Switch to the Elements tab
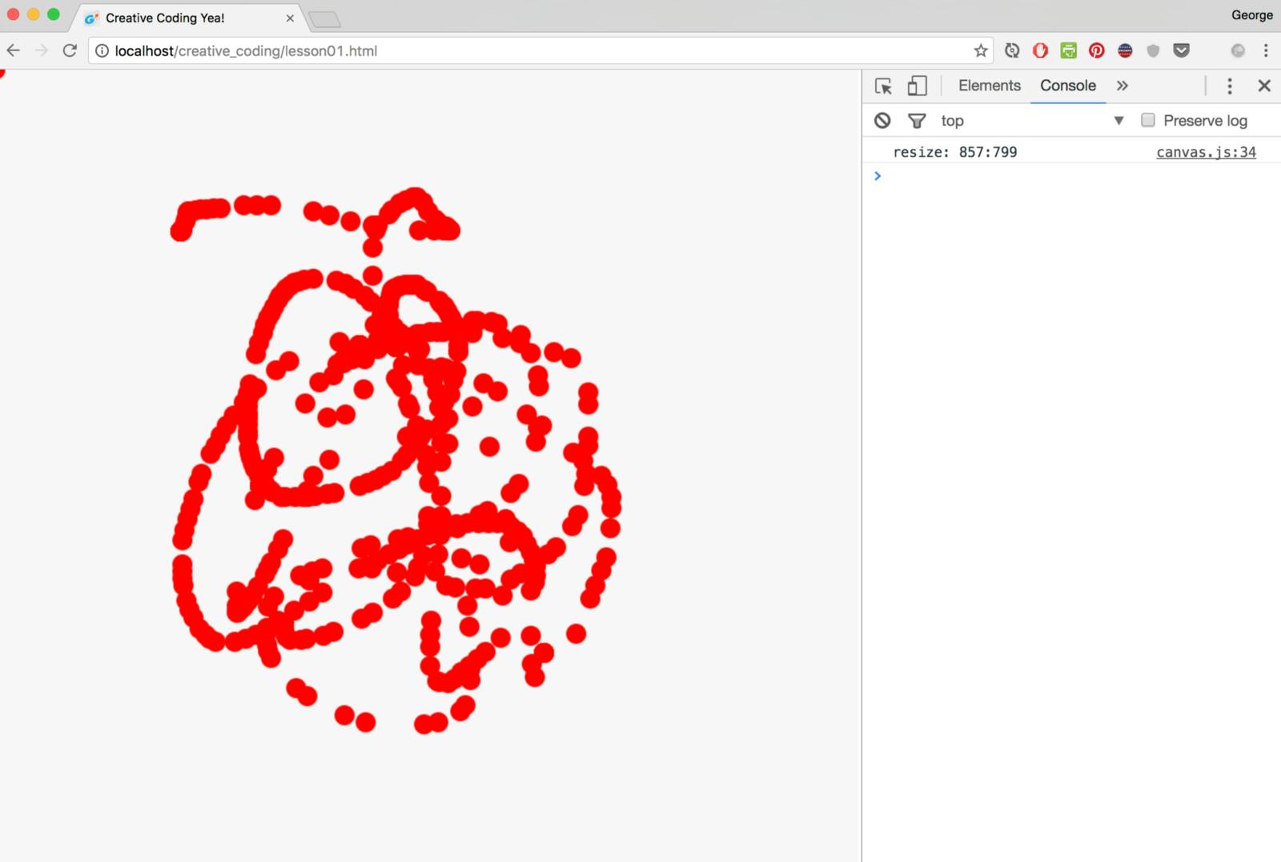 point(989,86)
